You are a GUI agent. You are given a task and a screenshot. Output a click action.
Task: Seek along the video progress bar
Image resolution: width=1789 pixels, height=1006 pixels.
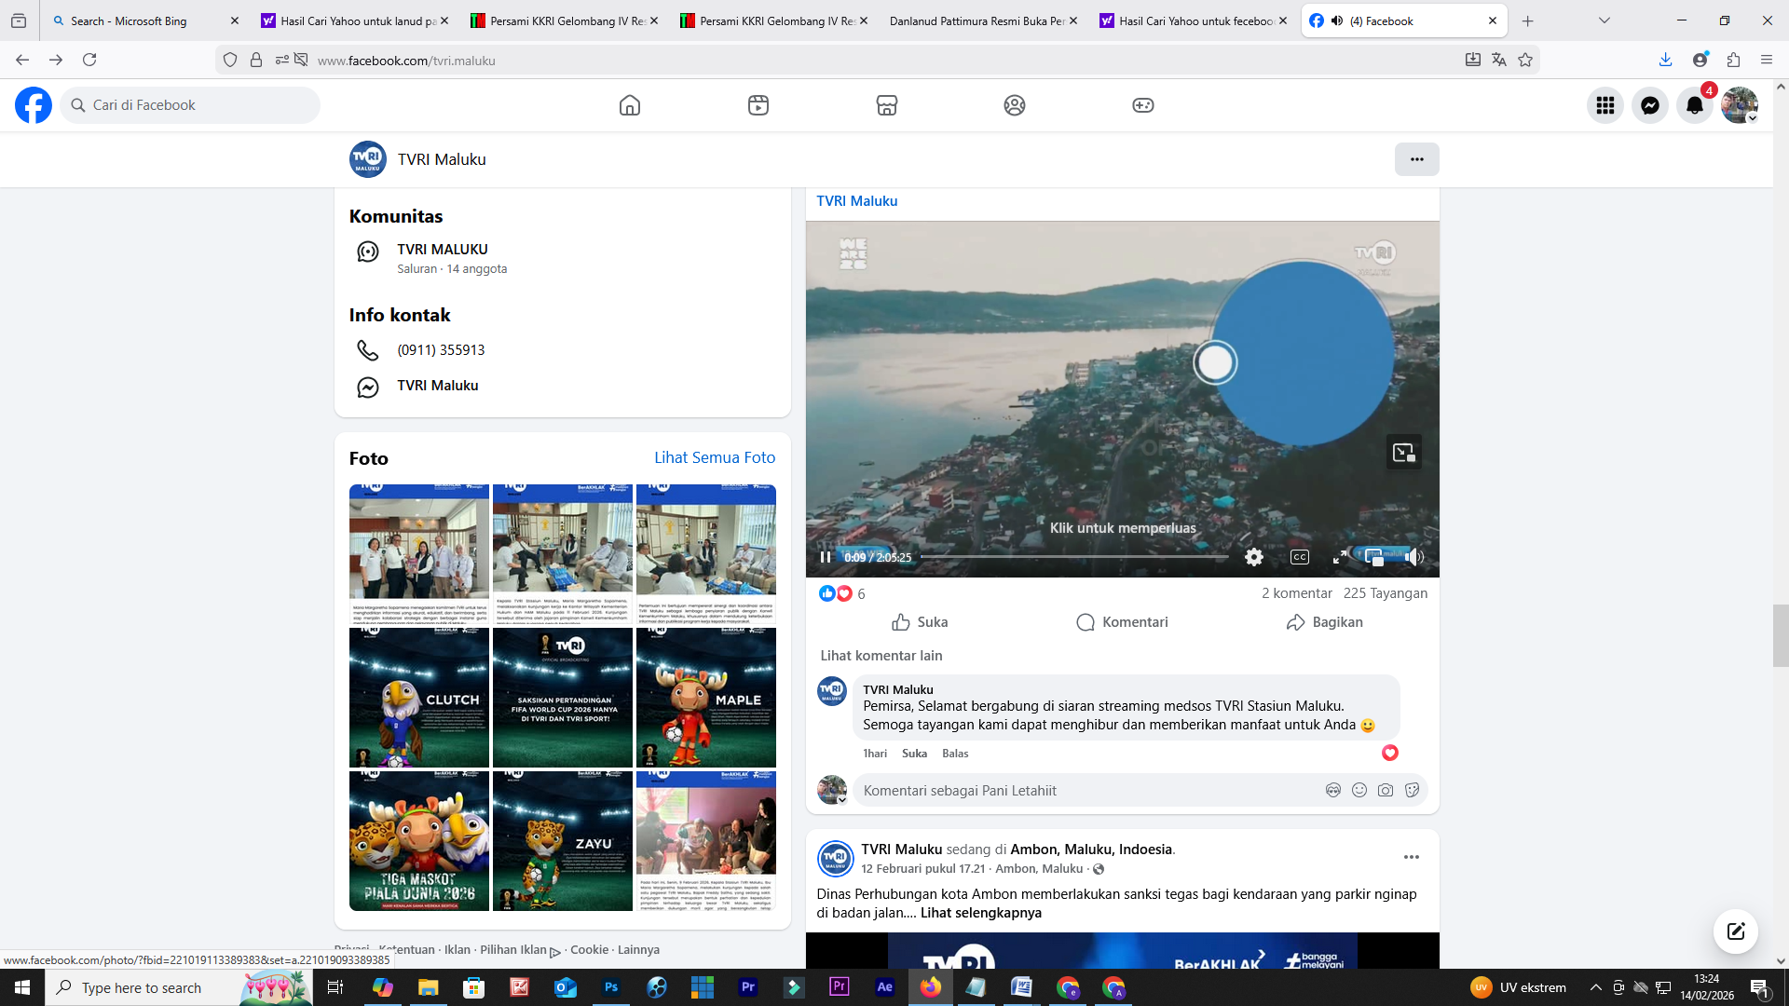pyautogui.click(x=1074, y=557)
